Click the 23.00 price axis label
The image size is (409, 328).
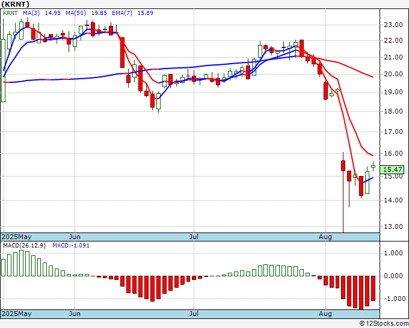(393, 25)
